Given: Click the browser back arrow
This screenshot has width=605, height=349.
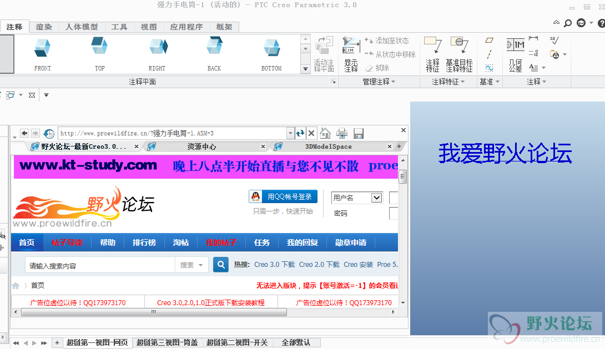Looking at the screenshot, I should pyautogui.click(x=24, y=133).
